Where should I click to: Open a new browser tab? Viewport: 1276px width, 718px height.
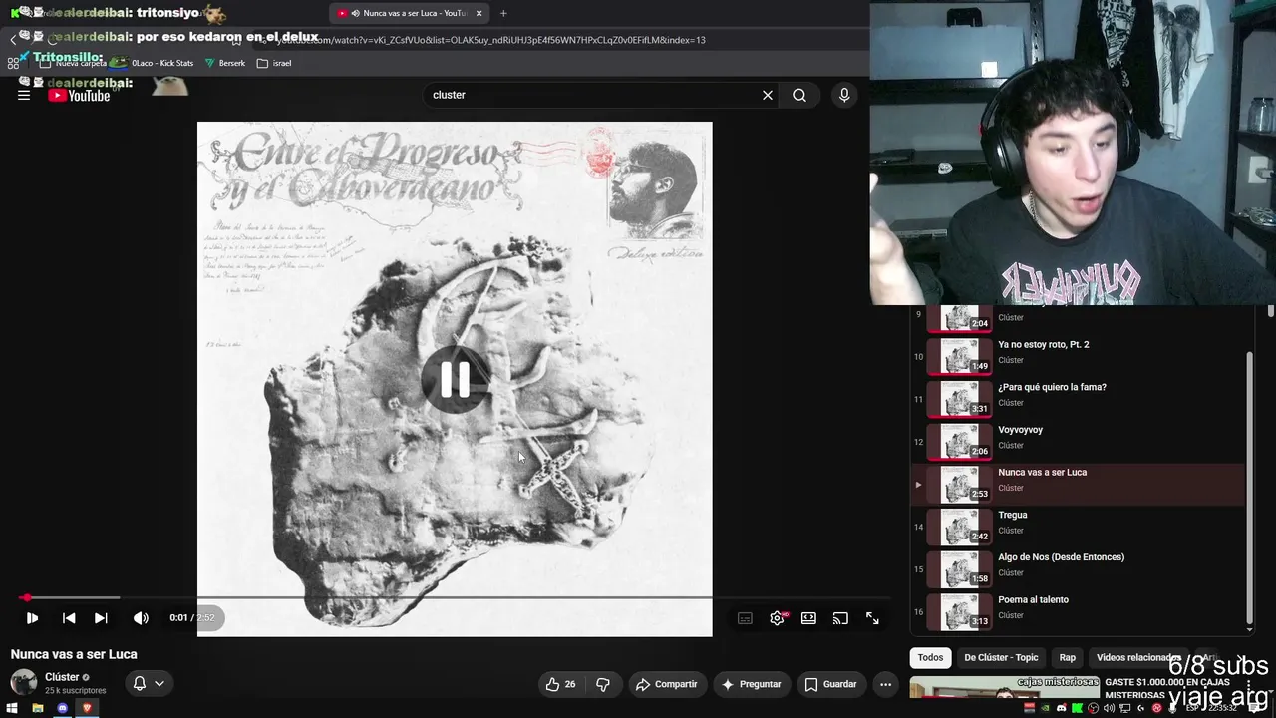503,13
